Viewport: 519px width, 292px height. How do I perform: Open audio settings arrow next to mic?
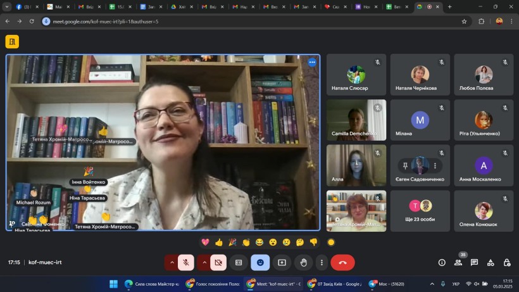172,262
